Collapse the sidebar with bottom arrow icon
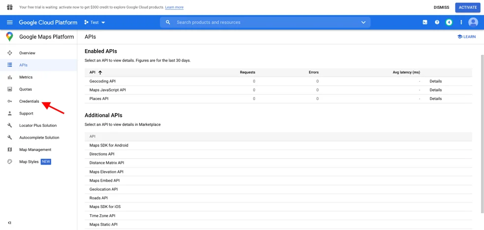484x230 pixels. point(9,223)
